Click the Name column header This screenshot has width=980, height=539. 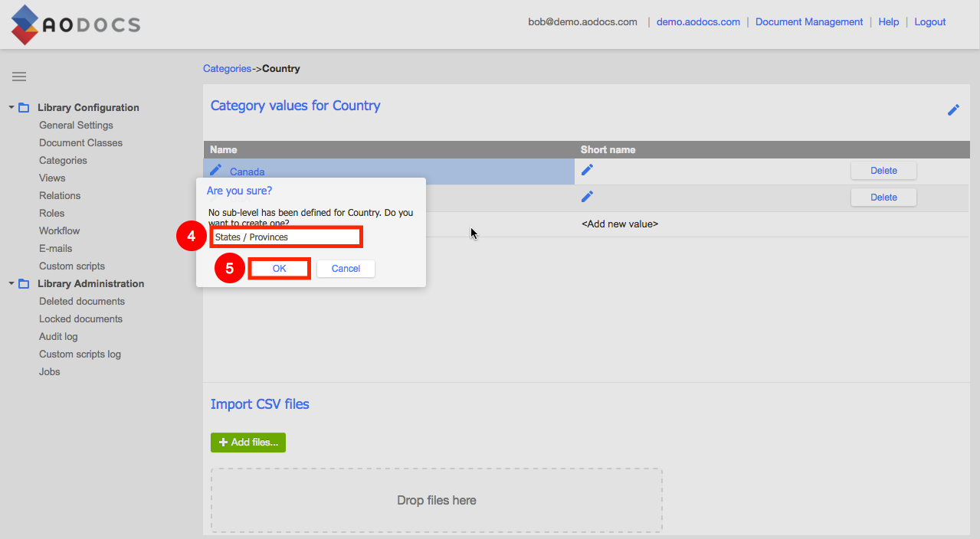(x=224, y=150)
